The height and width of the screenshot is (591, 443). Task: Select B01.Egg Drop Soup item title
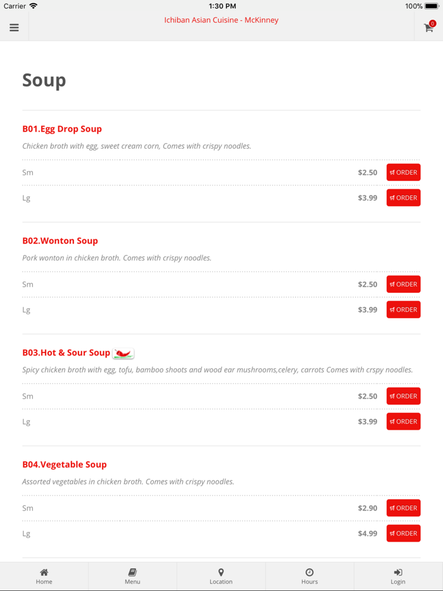(x=62, y=129)
